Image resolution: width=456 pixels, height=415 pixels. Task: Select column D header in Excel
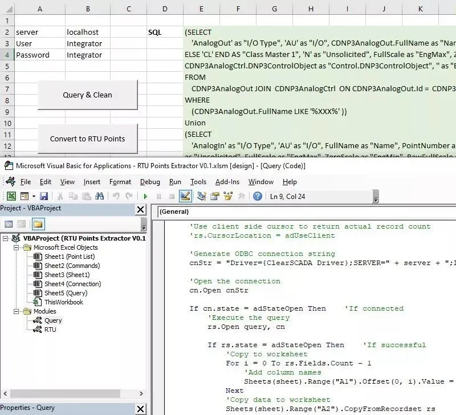click(x=165, y=9)
